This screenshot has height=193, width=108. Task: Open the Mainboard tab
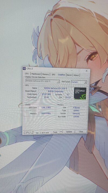point(36,74)
